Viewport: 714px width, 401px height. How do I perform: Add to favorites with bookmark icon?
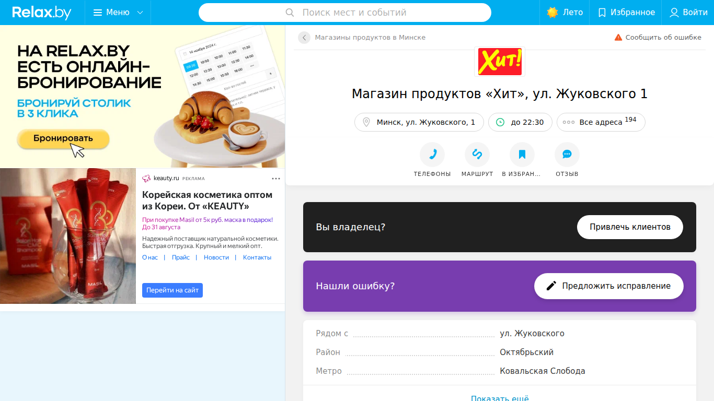pos(522,155)
